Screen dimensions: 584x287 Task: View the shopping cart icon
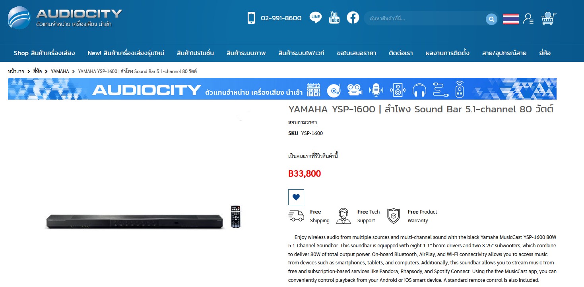(549, 18)
